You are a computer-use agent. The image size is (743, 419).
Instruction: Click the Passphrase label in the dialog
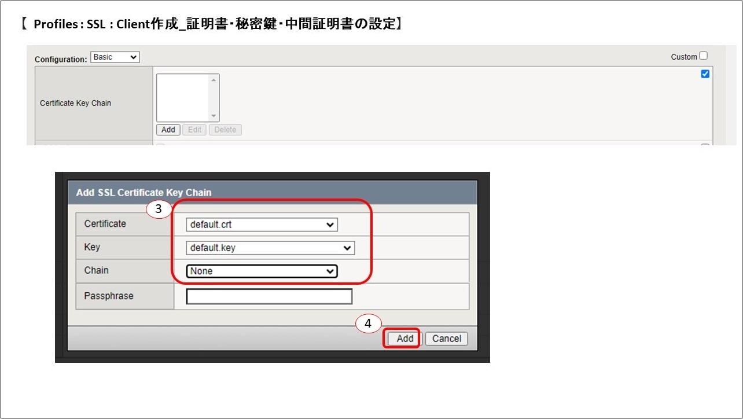tap(109, 296)
